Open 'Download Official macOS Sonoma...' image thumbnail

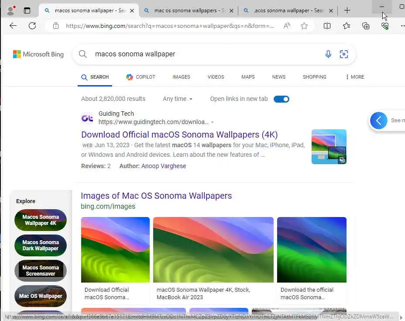pyautogui.click(x=115, y=250)
